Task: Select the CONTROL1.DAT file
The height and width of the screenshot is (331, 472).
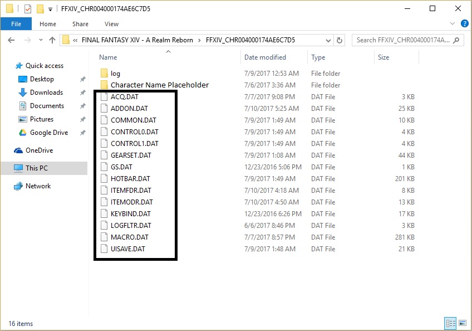Action: pyautogui.click(x=135, y=144)
